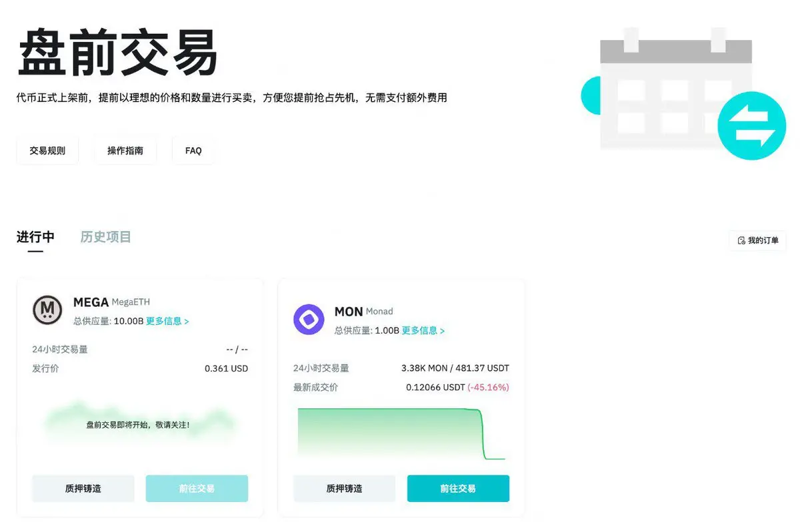Open the 交易规则 trading rules button

47,150
